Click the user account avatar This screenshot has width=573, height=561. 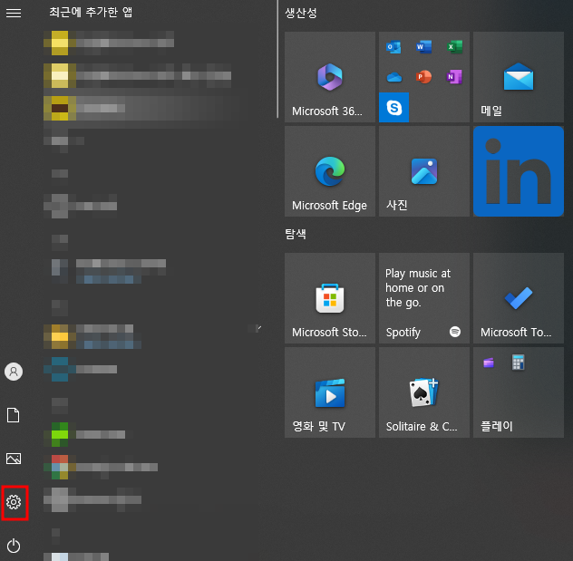(x=14, y=372)
